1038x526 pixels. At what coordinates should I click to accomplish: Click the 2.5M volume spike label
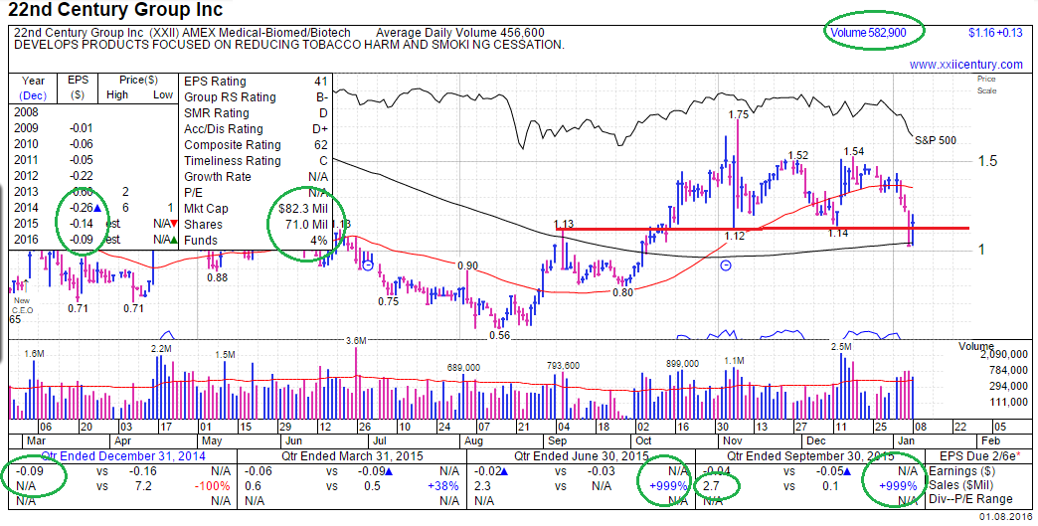tap(841, 346)
